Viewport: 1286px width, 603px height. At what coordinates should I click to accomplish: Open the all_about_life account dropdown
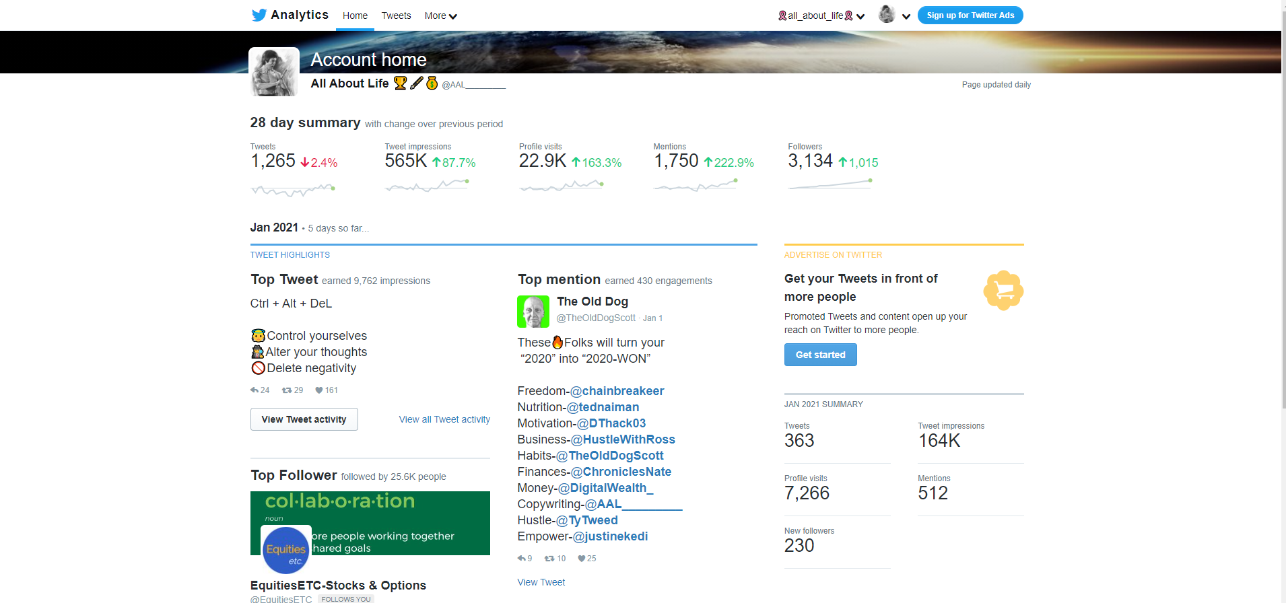(x=821, y=15)
